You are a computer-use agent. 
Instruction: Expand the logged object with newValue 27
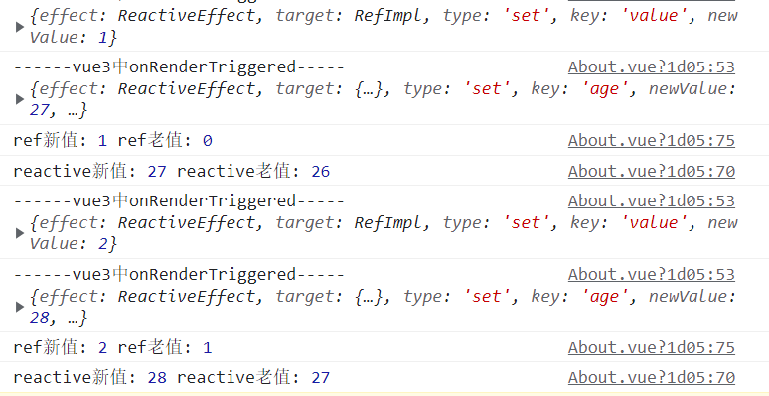click(x=20, y=99)
